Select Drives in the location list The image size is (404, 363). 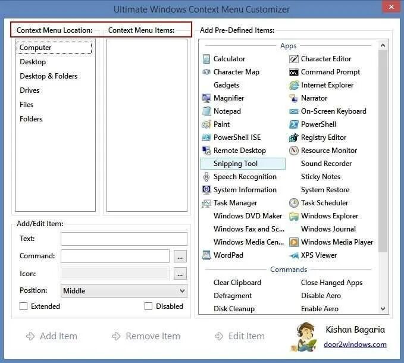coord(30,90)
